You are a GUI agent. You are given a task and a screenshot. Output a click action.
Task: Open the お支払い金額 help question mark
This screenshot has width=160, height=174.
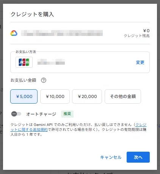[x=44, y=80]
